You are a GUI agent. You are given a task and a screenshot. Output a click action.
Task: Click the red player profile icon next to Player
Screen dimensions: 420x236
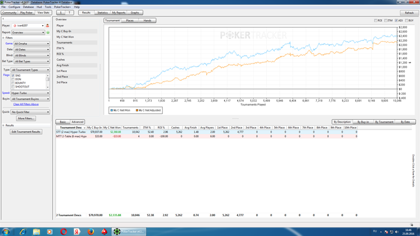pos(47,26)
